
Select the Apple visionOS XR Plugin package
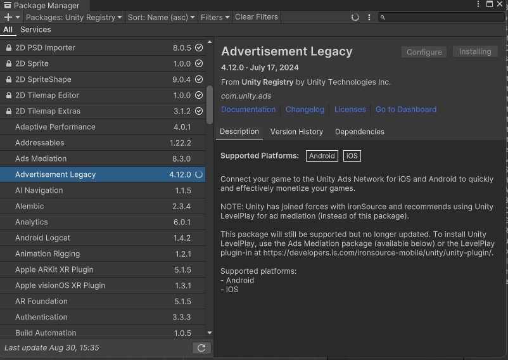(x=103, y=286)
